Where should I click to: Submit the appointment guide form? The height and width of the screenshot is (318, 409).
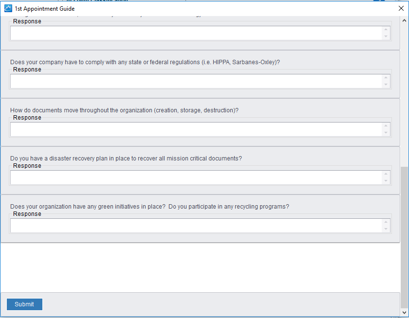coord(24,304)
